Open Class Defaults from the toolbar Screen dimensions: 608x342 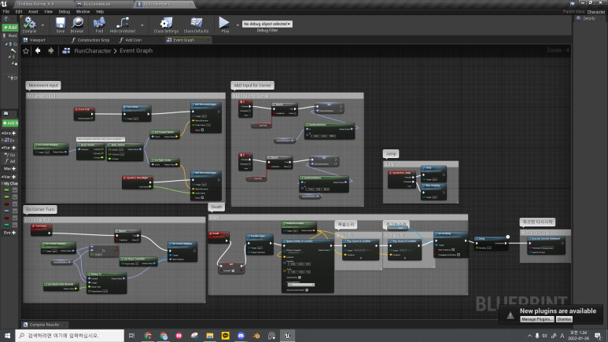pos(195,24)
